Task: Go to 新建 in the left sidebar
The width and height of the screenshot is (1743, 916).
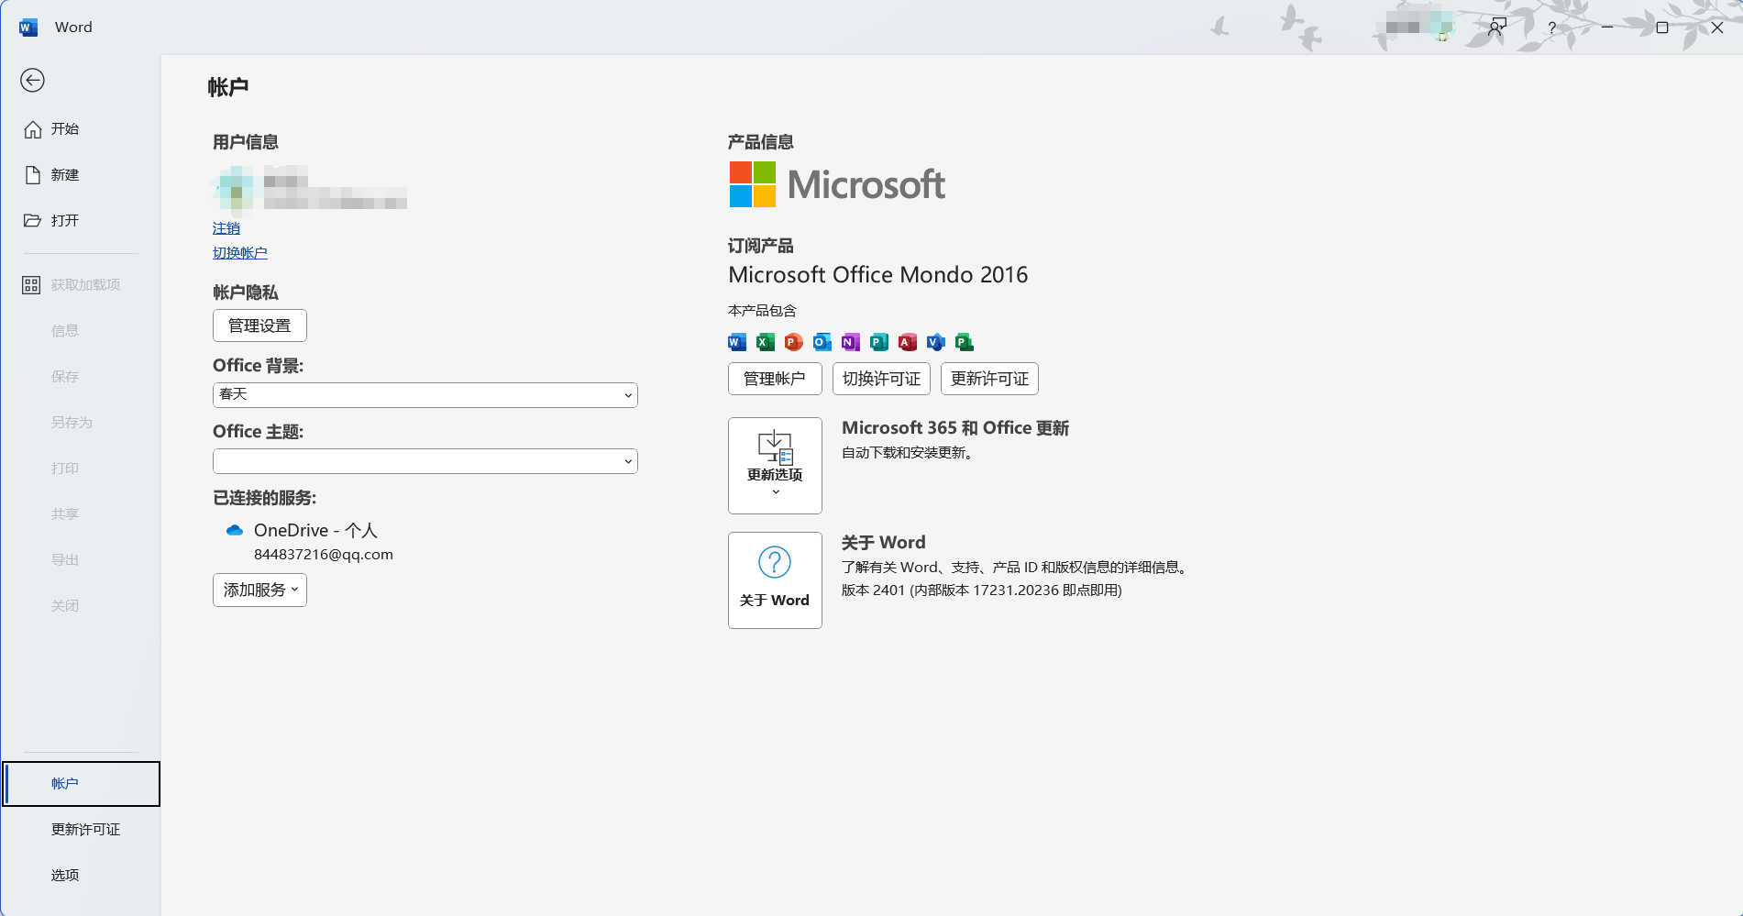Action: pyautogui.click(x=64, y=175)
